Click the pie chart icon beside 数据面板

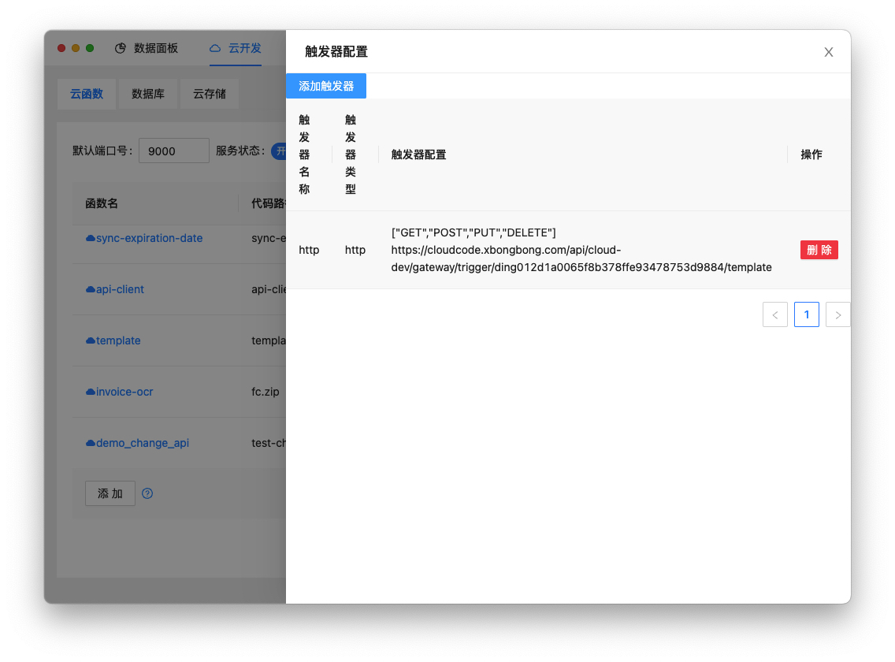[x=122, y=48]
